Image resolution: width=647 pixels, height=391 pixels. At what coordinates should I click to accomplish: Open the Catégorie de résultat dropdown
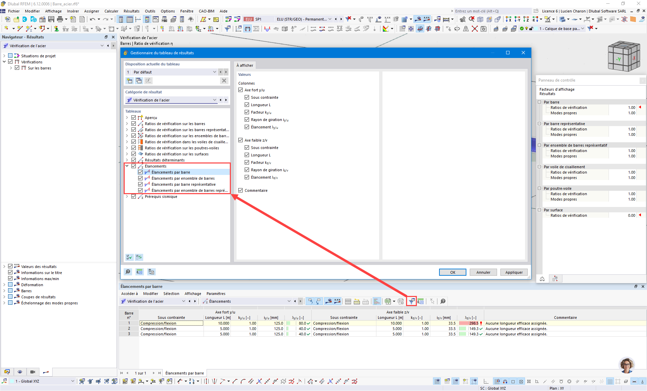[x=214, y=100]
